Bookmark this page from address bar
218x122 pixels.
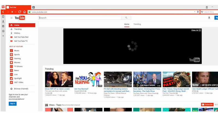point(198,12)
